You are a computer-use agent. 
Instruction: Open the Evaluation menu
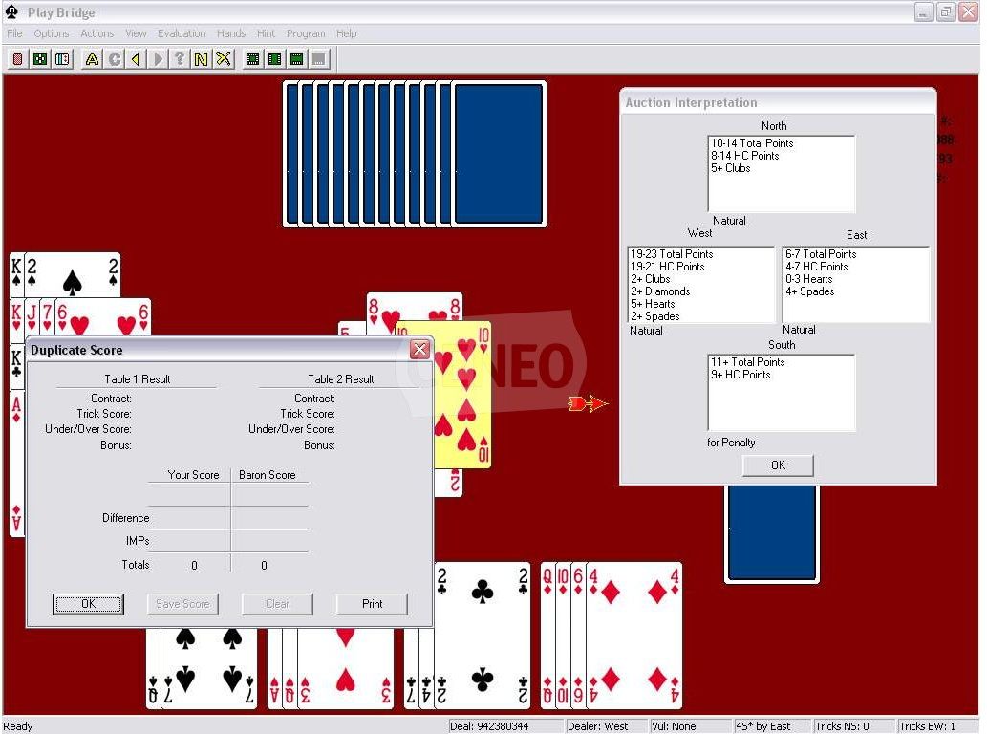click(182, 32)
